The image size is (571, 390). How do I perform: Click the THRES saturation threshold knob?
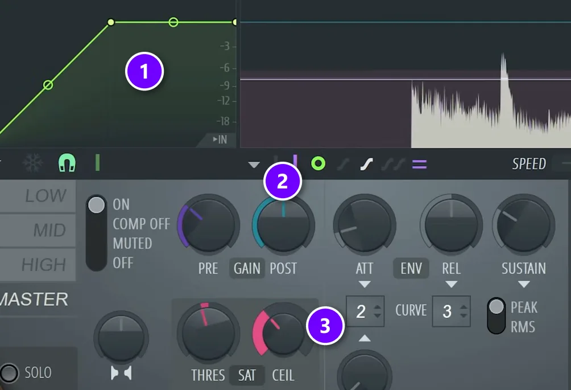(x=208, y=332)
